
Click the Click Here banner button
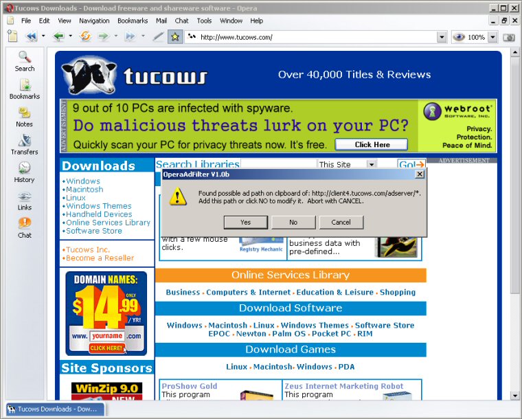tap(372, 144)
